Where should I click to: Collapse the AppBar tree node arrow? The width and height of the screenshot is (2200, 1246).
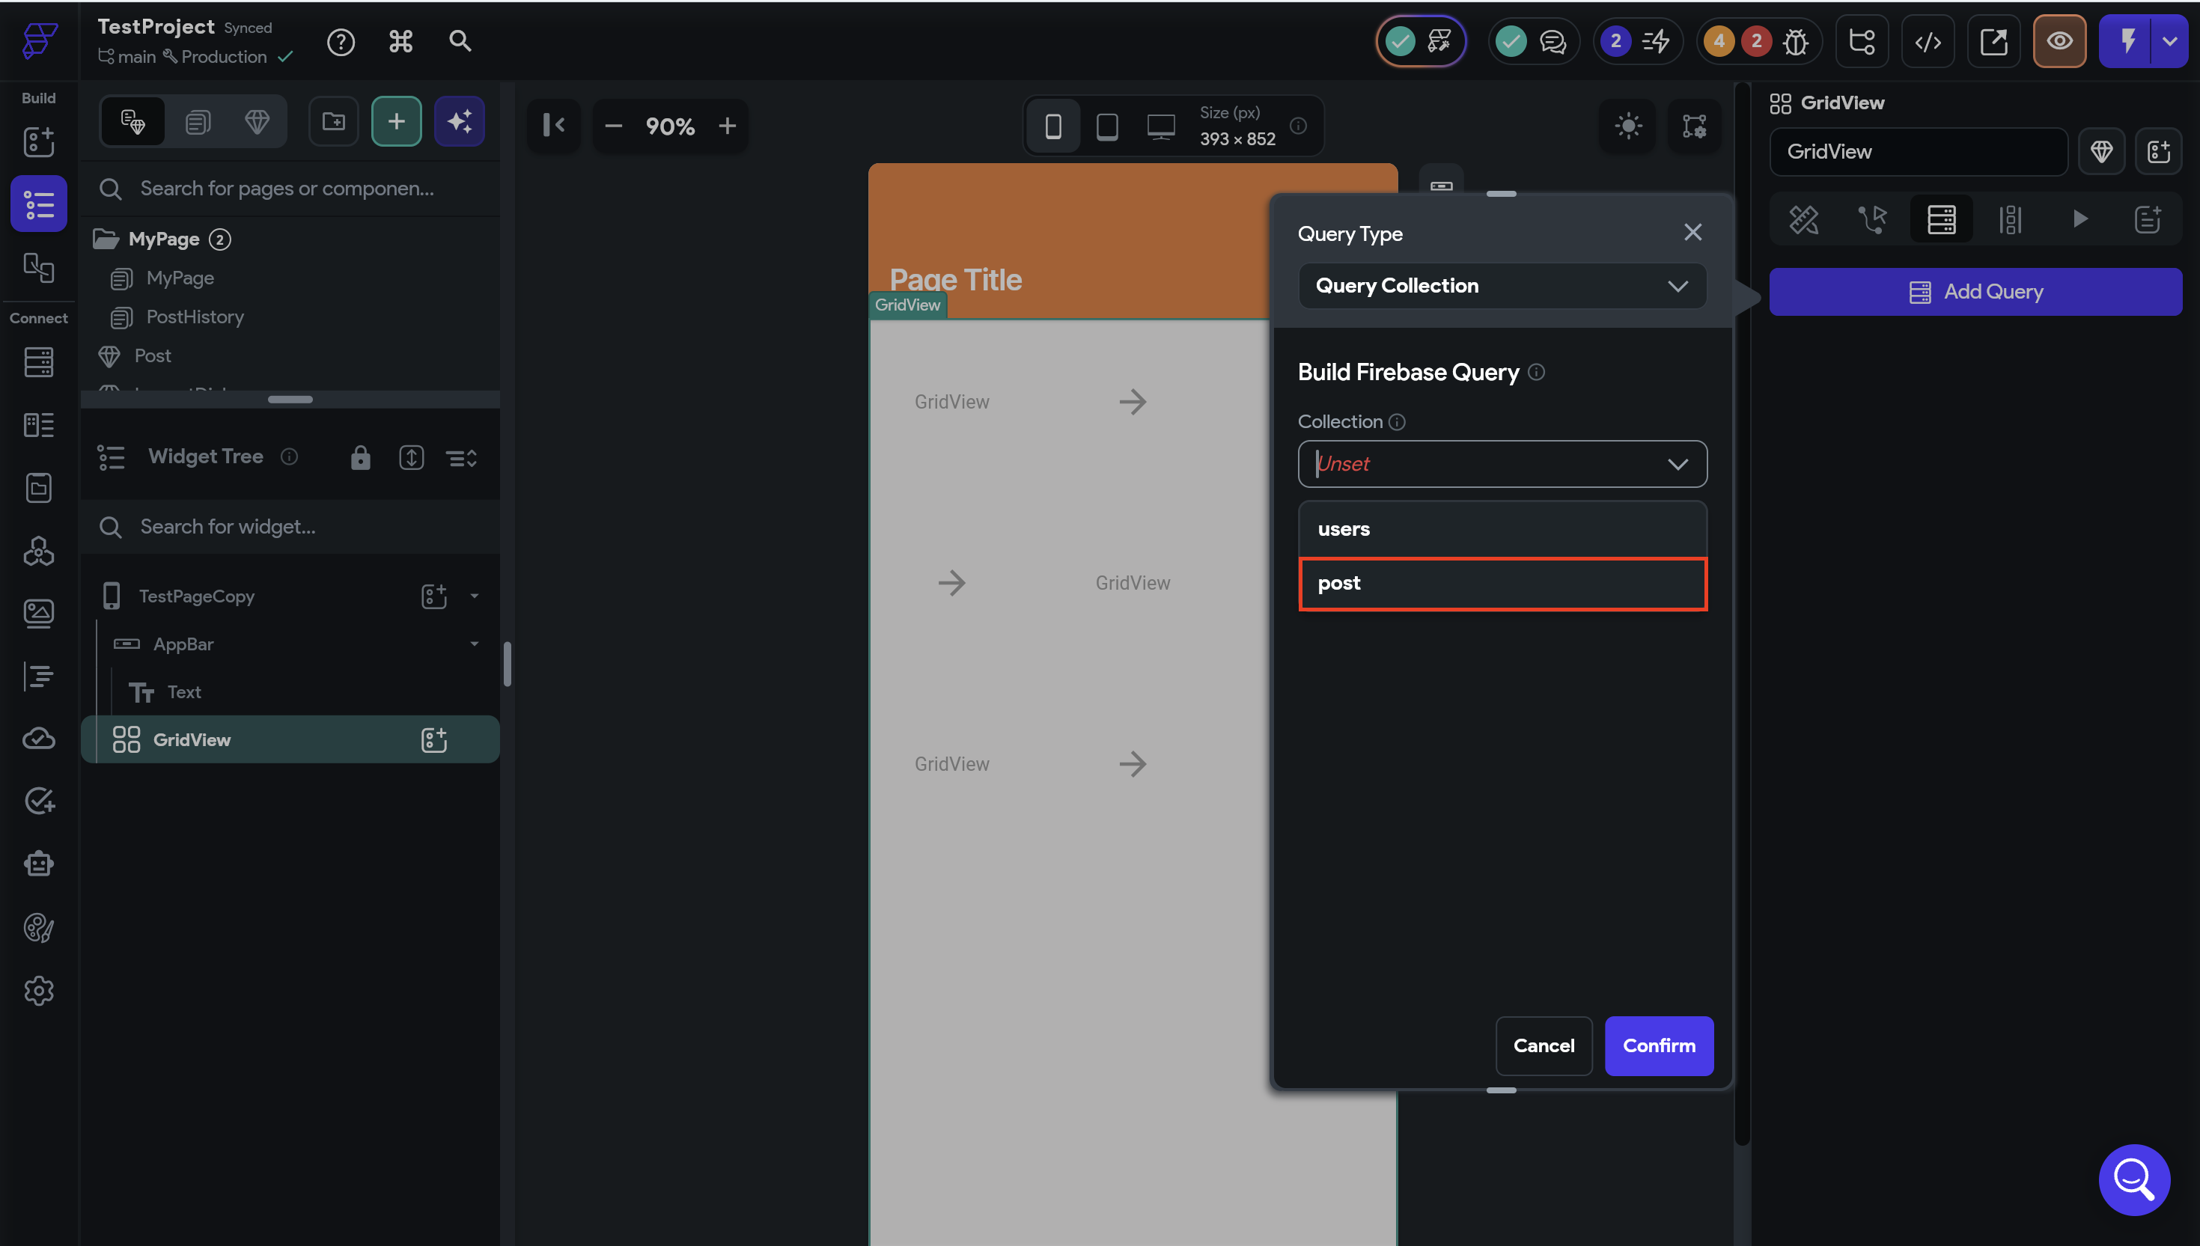pyautogui.click(x=475, y=644)
